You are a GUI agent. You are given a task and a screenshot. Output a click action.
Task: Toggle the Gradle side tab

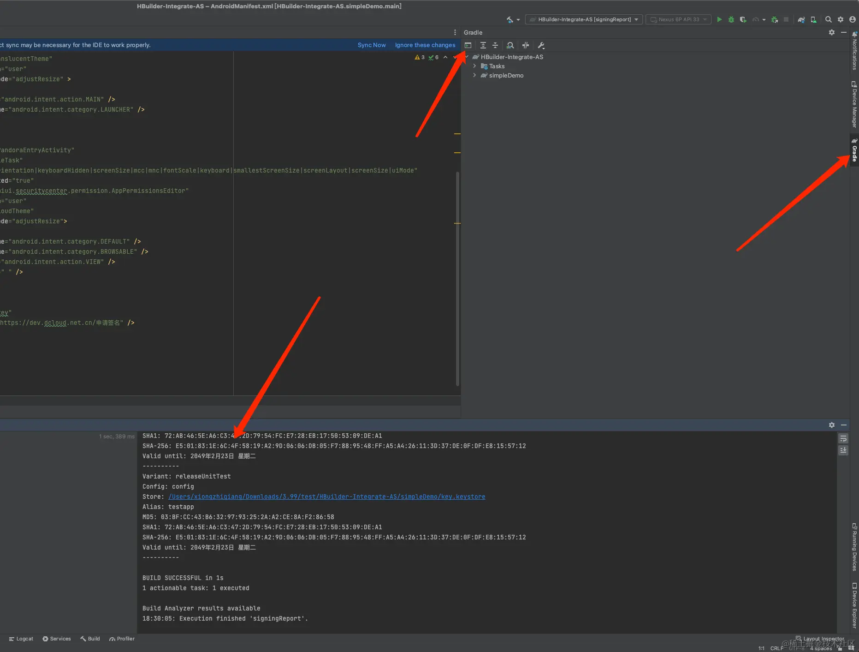coord(854,150)
